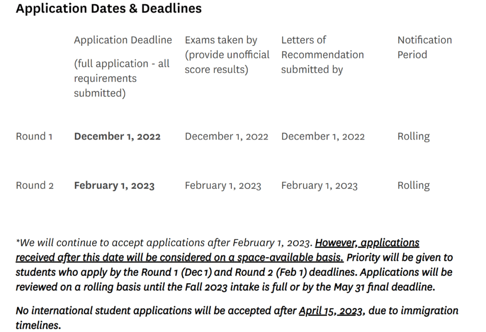
Task: Click the 'full application - all requirements' note
Action: pos(121,78)
